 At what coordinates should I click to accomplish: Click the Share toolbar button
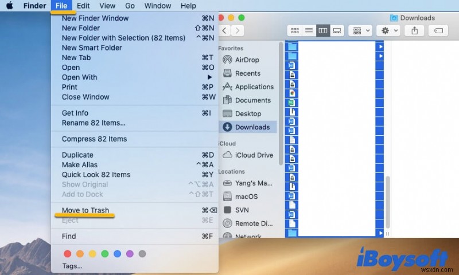414,31
